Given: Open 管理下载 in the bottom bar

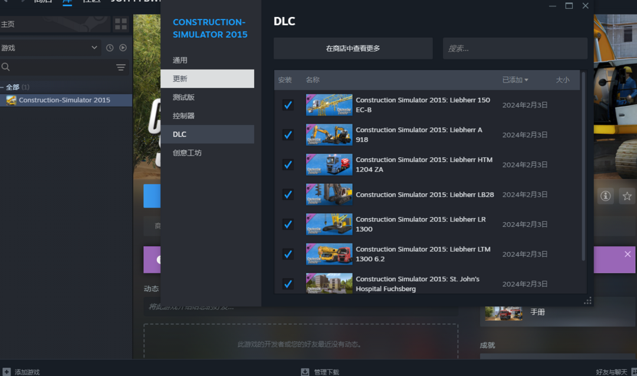Looking at the screenshot, I should click(x=327, y=372).
